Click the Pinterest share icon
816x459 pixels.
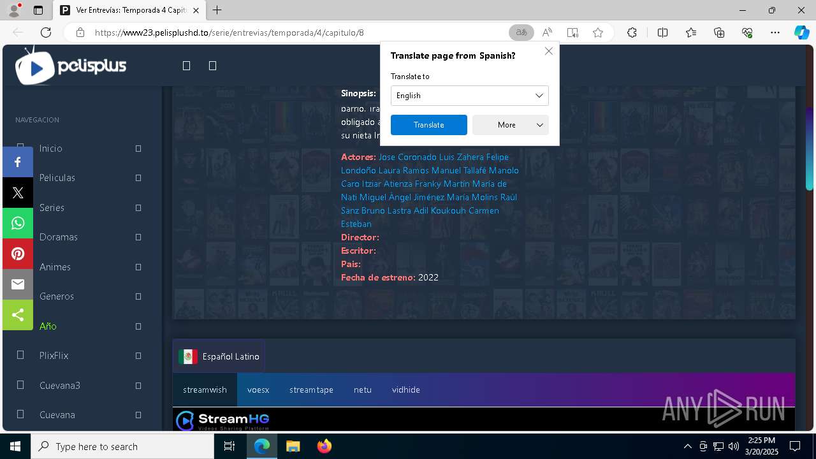(18, 254)
